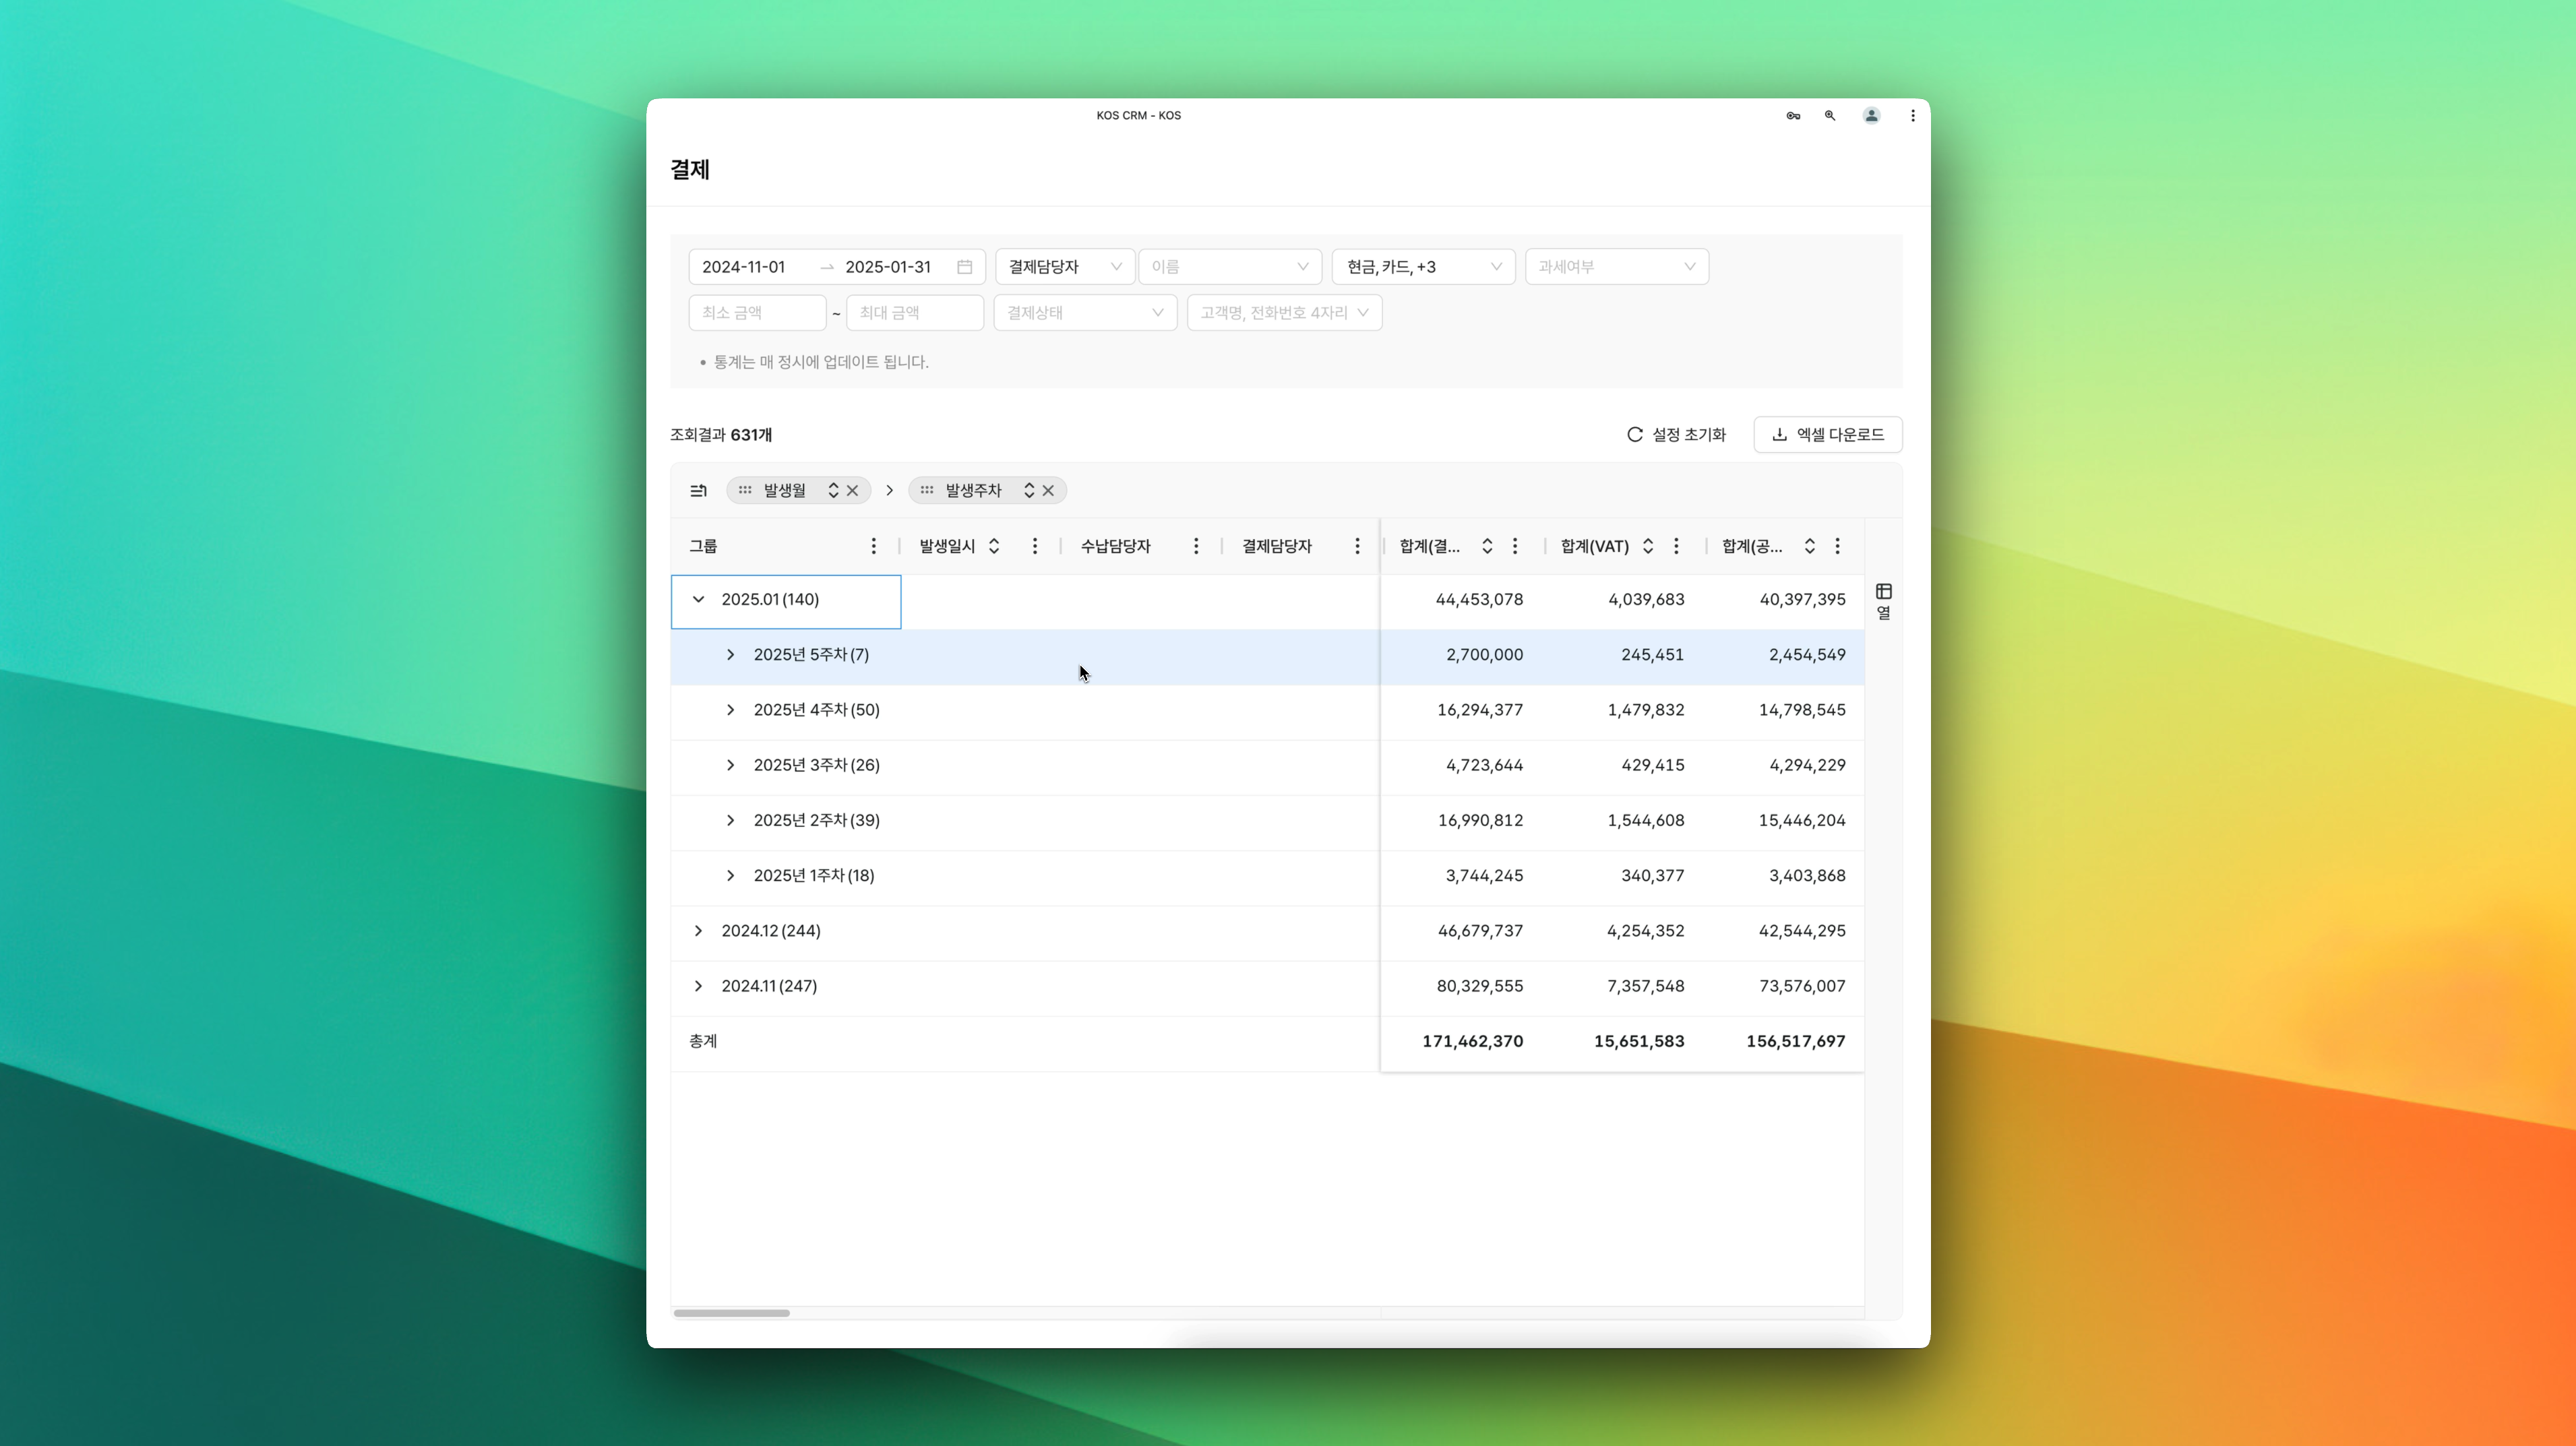Image resolution: width=2576 pixels, height=1446 pixels.
Task: Remove the 발생월 grouping chip
Action: [853, 490]
